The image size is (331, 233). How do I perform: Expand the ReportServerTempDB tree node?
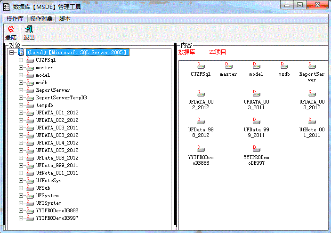coord(21,98)
